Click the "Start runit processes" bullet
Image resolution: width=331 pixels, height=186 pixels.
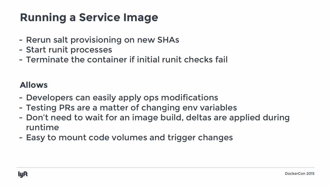pyautogui.click(x=69, y=50)
